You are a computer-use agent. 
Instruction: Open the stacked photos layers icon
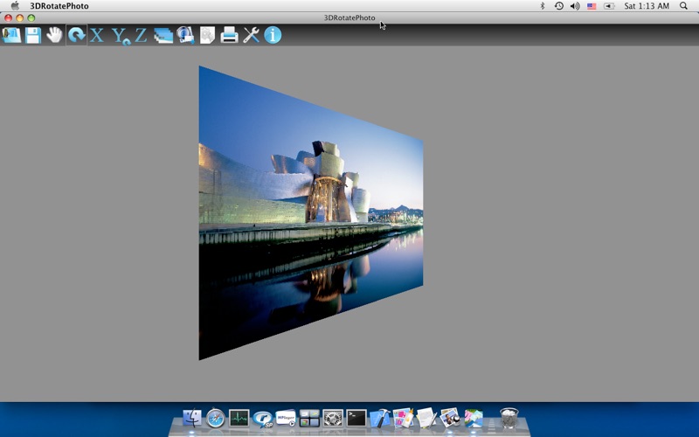click(x=163, y=35)
